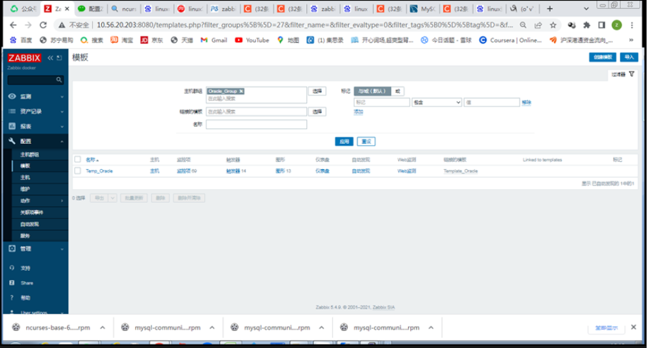
Task: Click the 值 tag value input
Action: pos(491,102)
